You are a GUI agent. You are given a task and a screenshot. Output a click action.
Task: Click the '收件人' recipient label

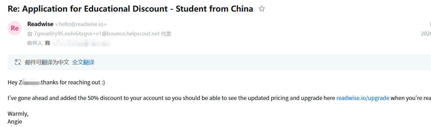35,43
